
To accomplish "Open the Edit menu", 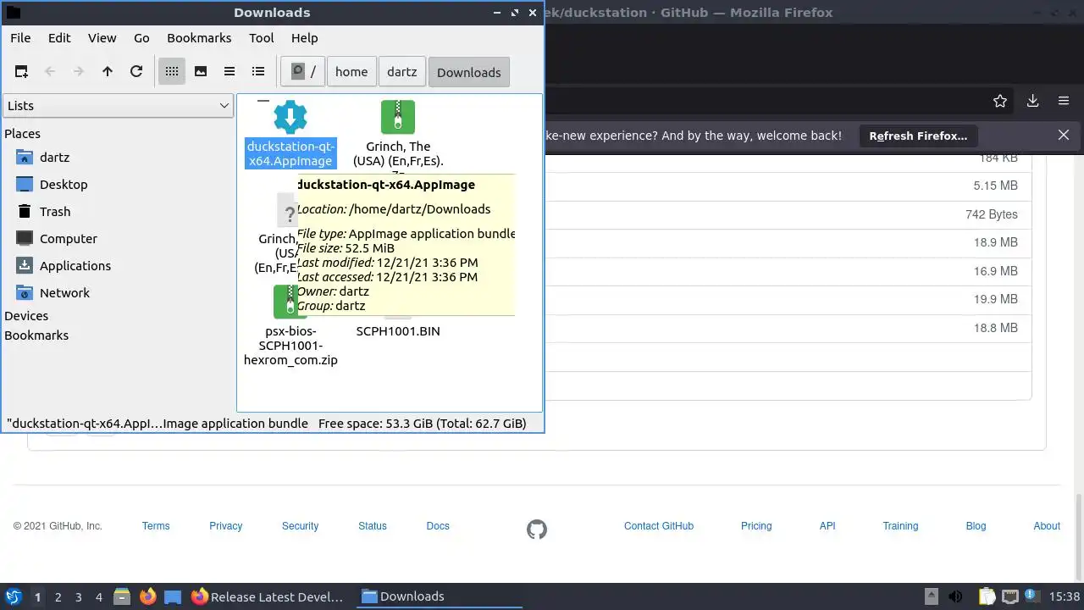I will coord(59,38).
